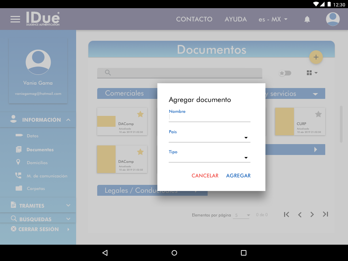Go to last page of results

[x=325, y=214]
